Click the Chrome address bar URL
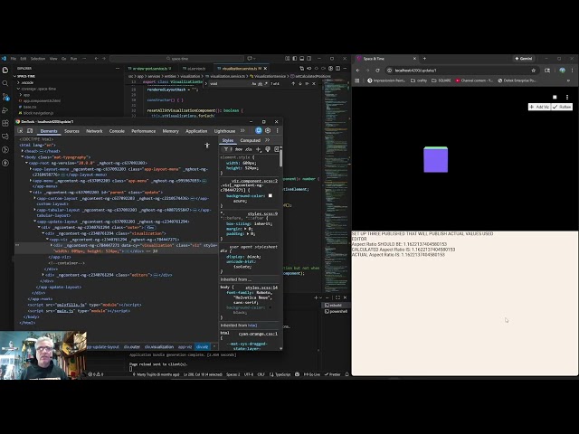 point(415,71)
